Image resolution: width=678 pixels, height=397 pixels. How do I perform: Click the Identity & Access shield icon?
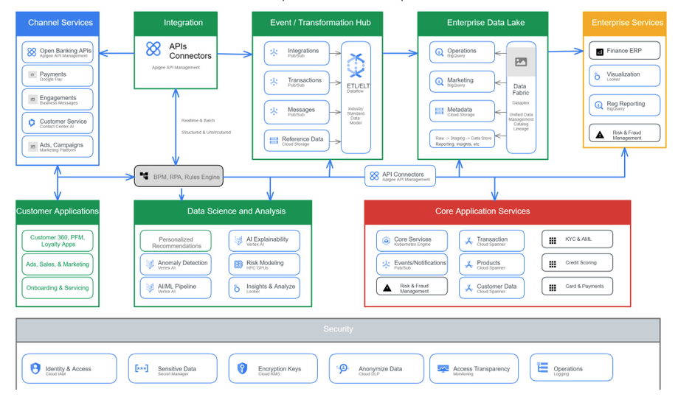coord(35,368)
